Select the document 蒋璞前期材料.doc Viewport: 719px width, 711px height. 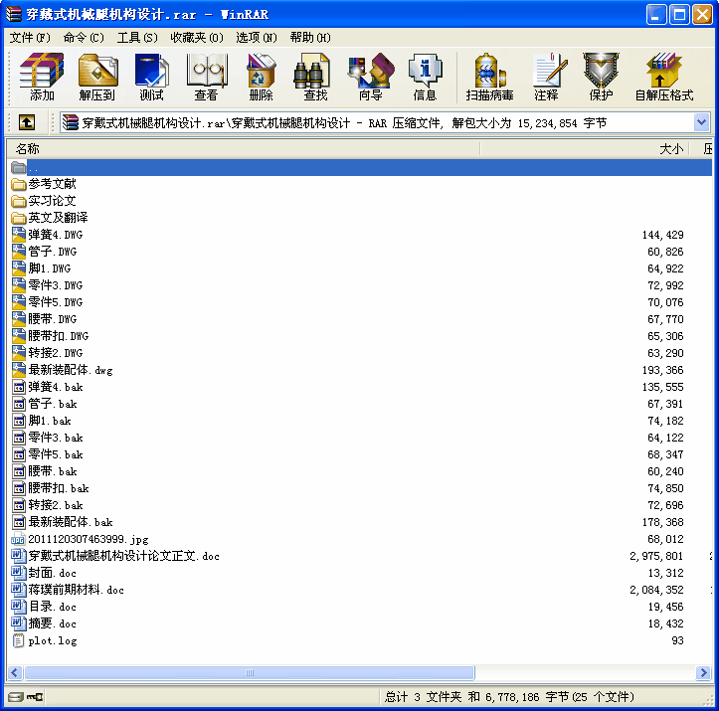[68, 590]
